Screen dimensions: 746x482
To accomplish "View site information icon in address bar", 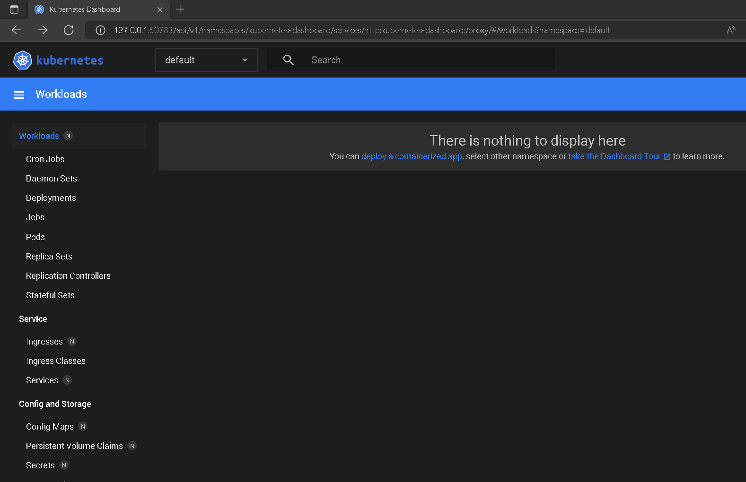I will 100,30.
